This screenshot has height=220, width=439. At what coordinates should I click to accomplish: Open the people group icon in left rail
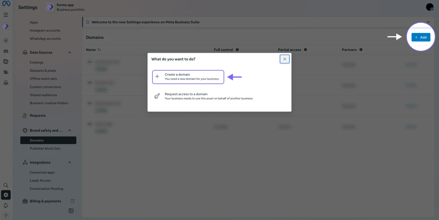click(6, 51)
